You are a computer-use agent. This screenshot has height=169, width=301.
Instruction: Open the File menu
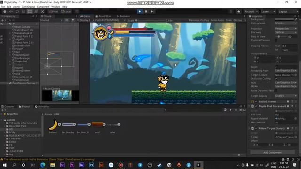coord(3,7)
